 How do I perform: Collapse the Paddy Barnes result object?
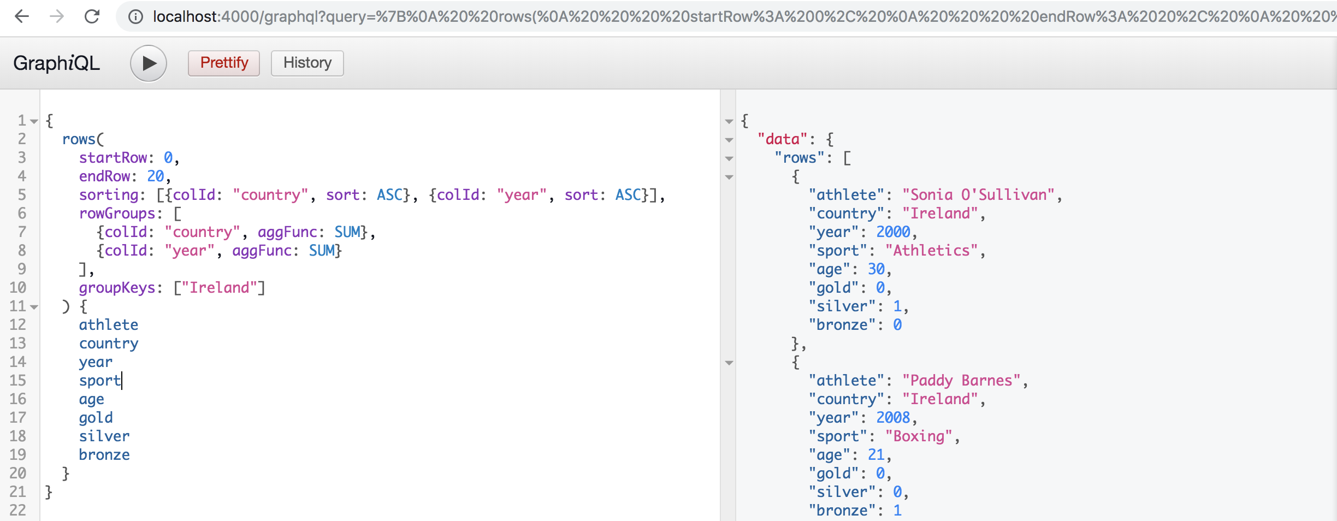pyautogui.click(x=730, y=362)
